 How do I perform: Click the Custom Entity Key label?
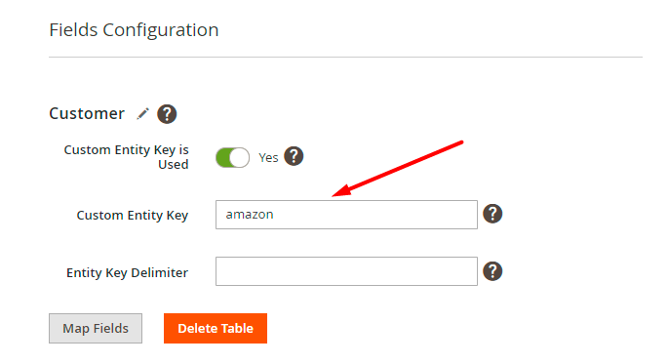(133, 216)
